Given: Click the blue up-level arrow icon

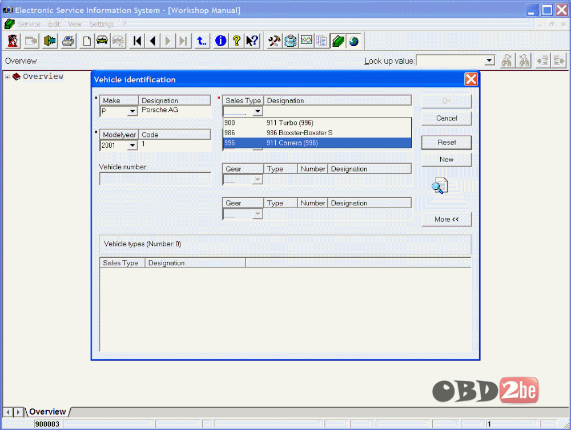Looking at the screenshot, I should click(202, 40).
